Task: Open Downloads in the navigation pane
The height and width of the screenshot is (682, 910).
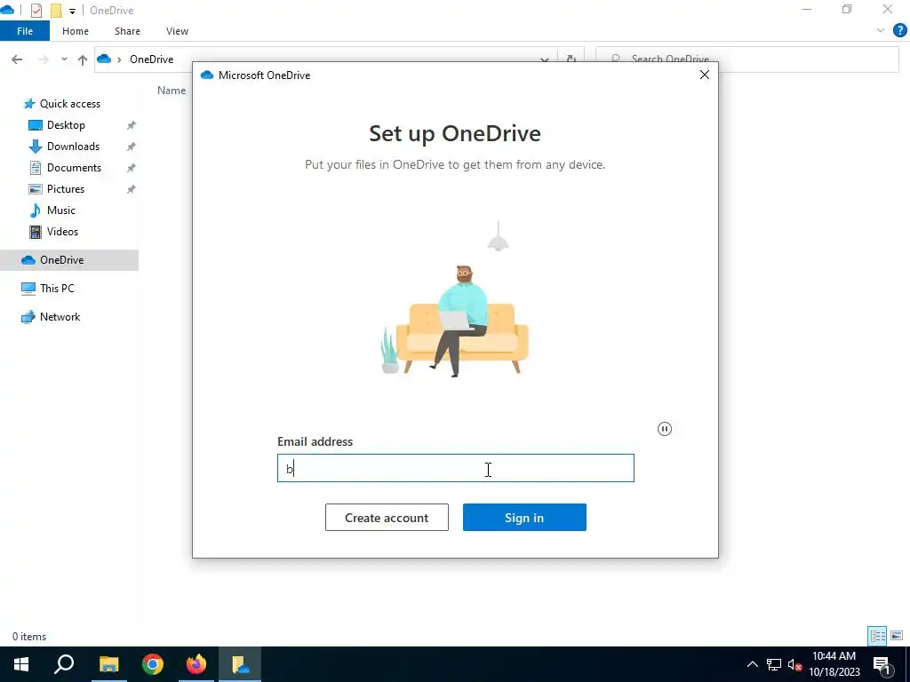Action: [x=73, y=147]
